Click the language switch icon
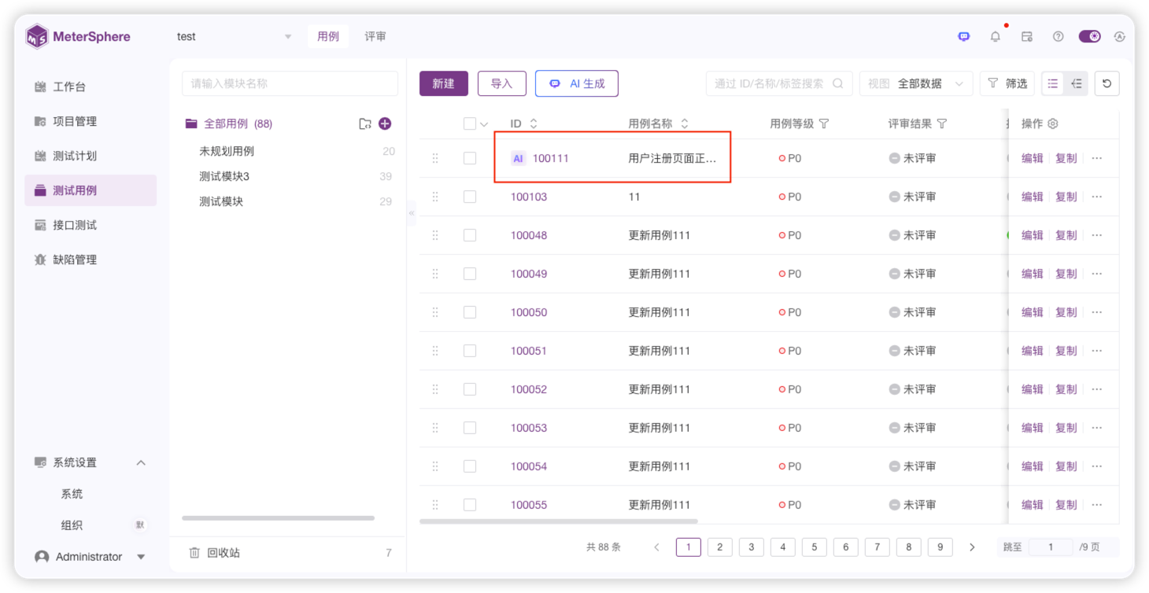1149x593 pixels. [x=1120, y=36]
